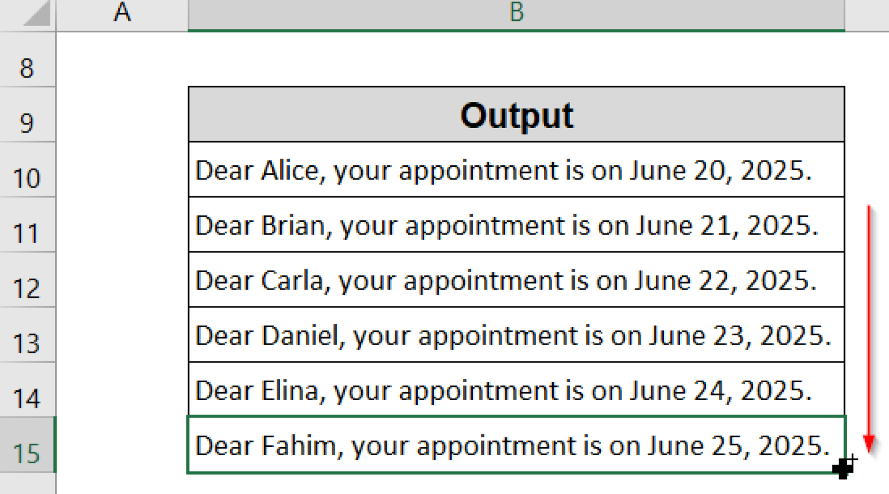Click the Select All corner triangle

(36, 14)
